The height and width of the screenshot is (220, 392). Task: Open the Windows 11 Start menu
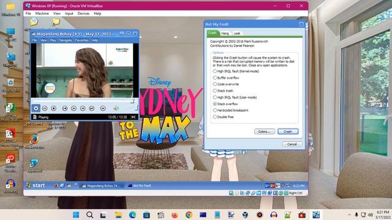tap(76, 215)
